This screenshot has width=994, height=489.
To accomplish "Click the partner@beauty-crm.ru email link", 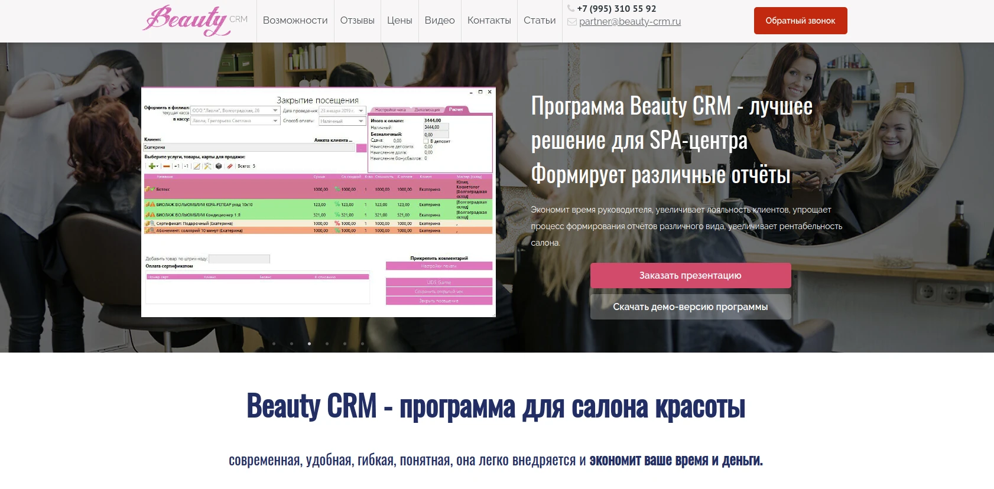I will (x=630, y=22).
